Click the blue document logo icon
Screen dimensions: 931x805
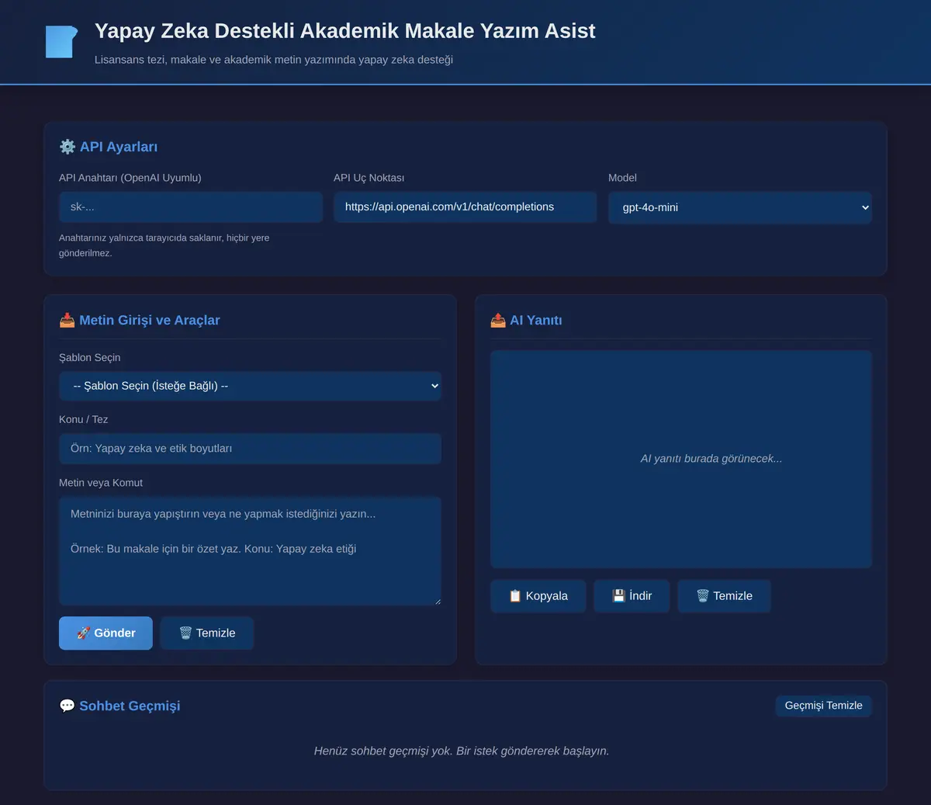(x=61, y=42)
